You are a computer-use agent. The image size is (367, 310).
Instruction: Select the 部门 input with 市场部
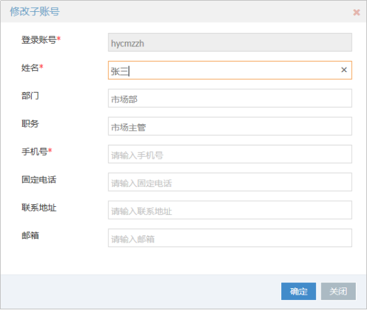(x=230, y=98)
